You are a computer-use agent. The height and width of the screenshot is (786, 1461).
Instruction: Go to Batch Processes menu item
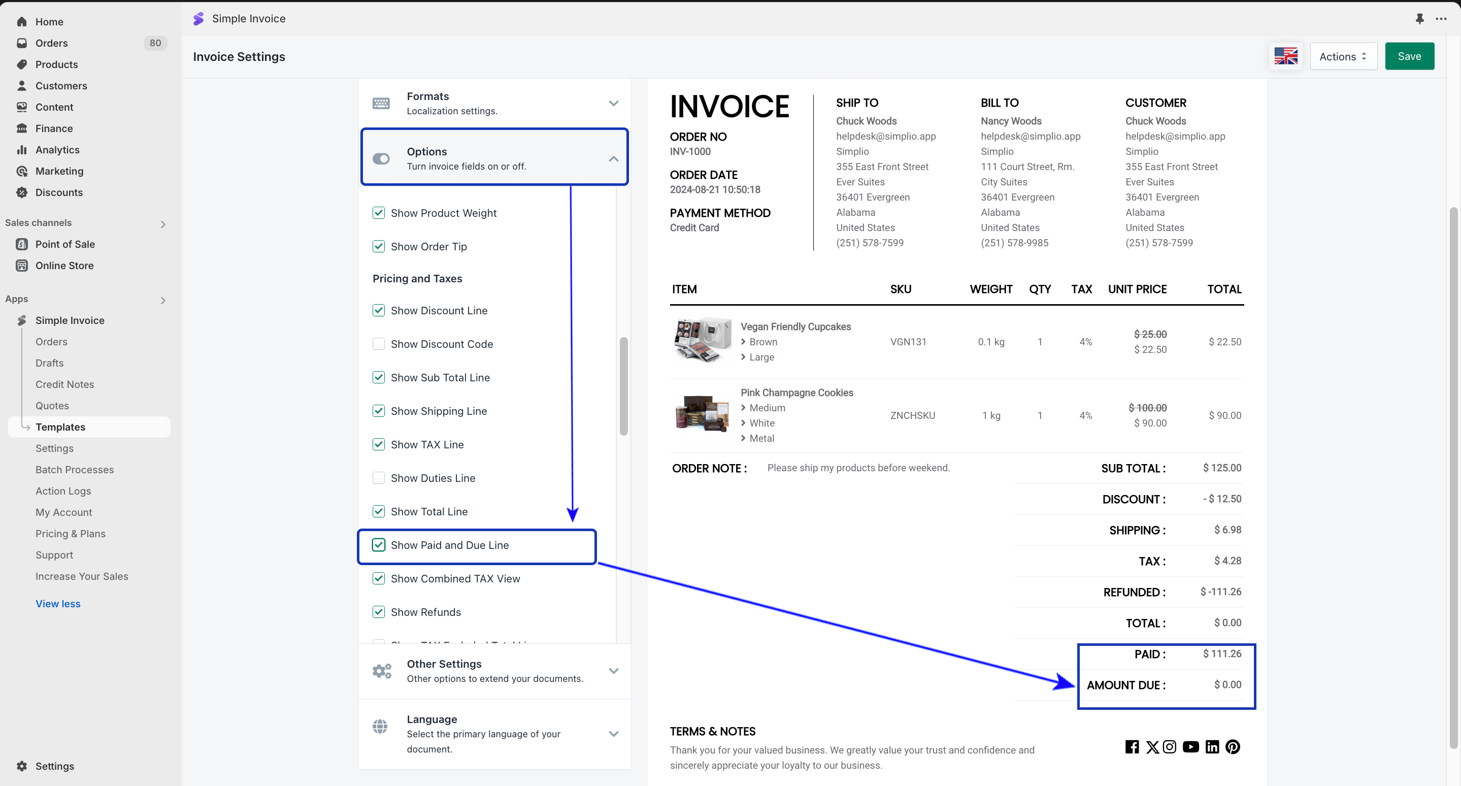[74, 469]
